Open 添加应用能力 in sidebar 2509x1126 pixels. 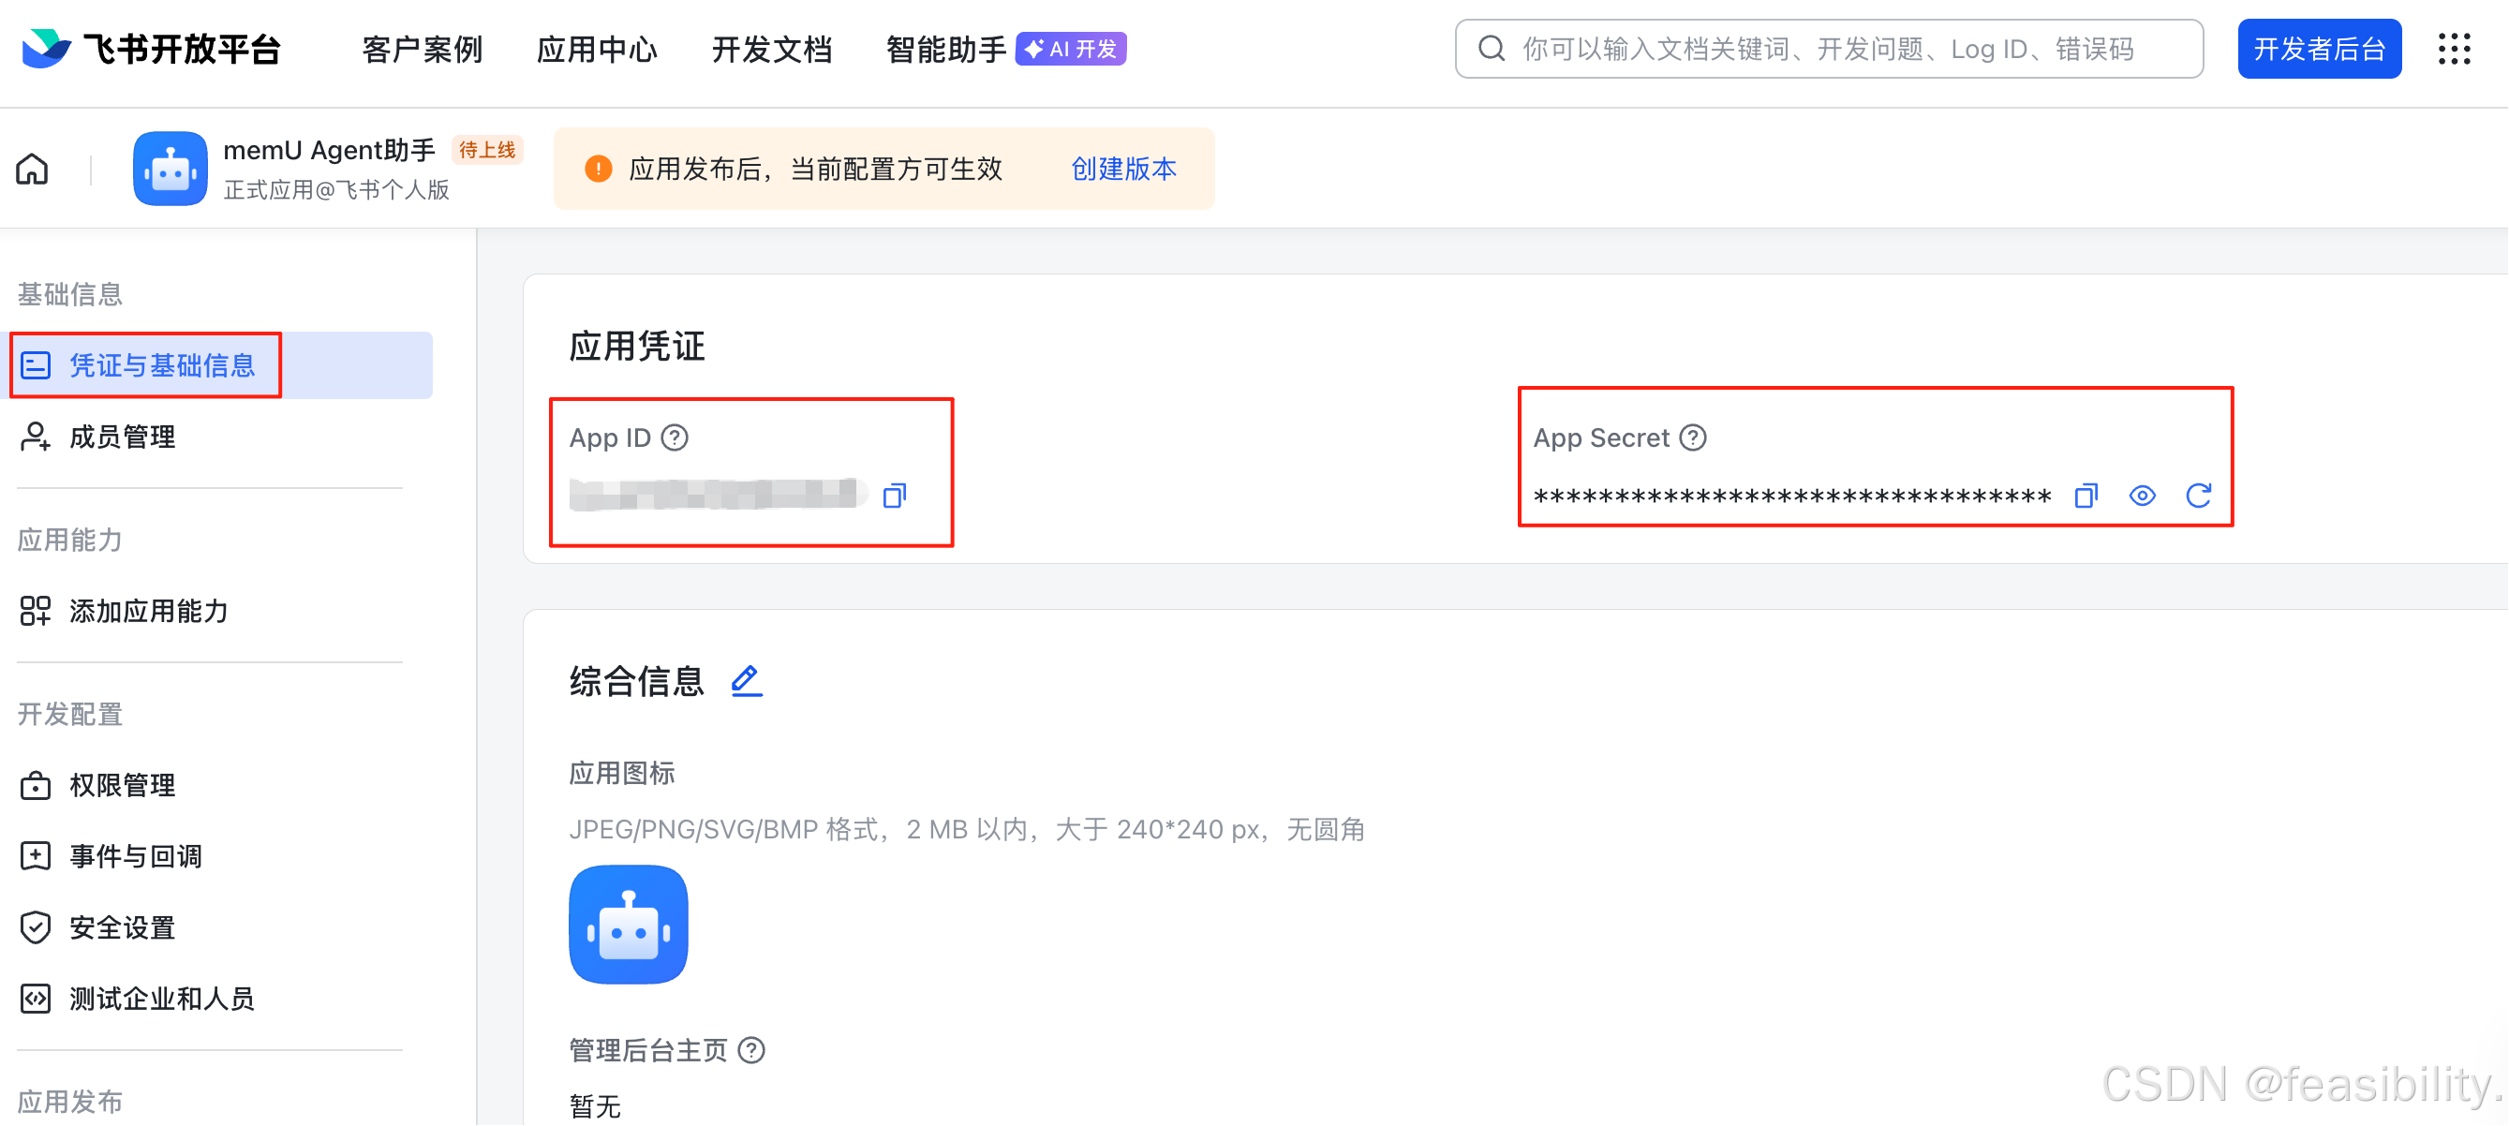coord(148,611)
